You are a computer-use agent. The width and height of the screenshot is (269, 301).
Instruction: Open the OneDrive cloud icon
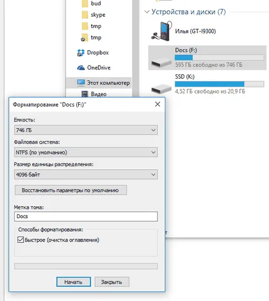[81, 68]
